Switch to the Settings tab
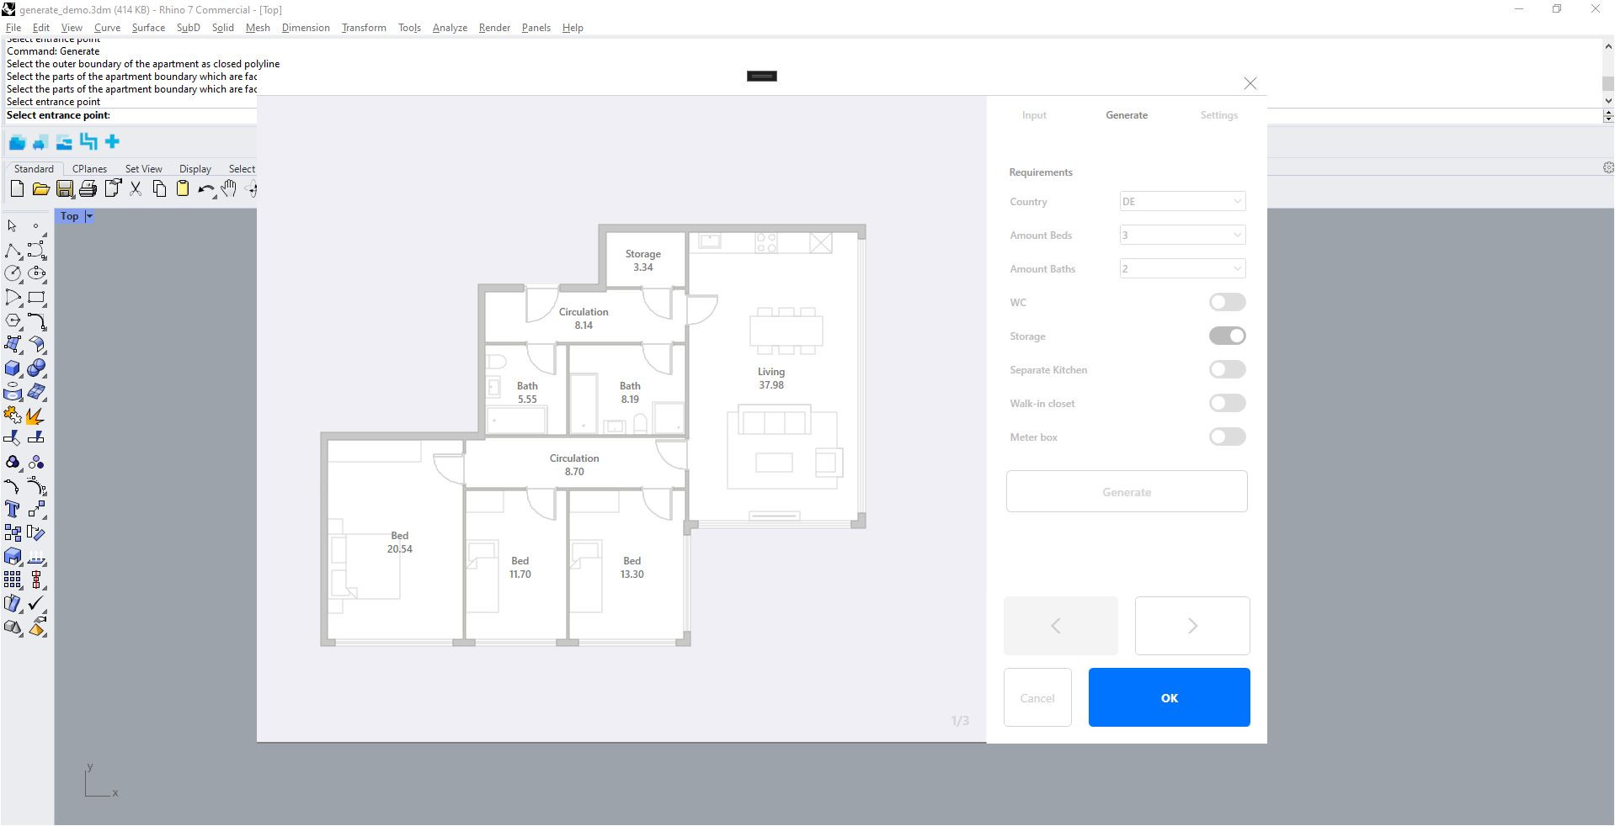The width and height of the screenshot is (1615, 826). pos(1218,115)
